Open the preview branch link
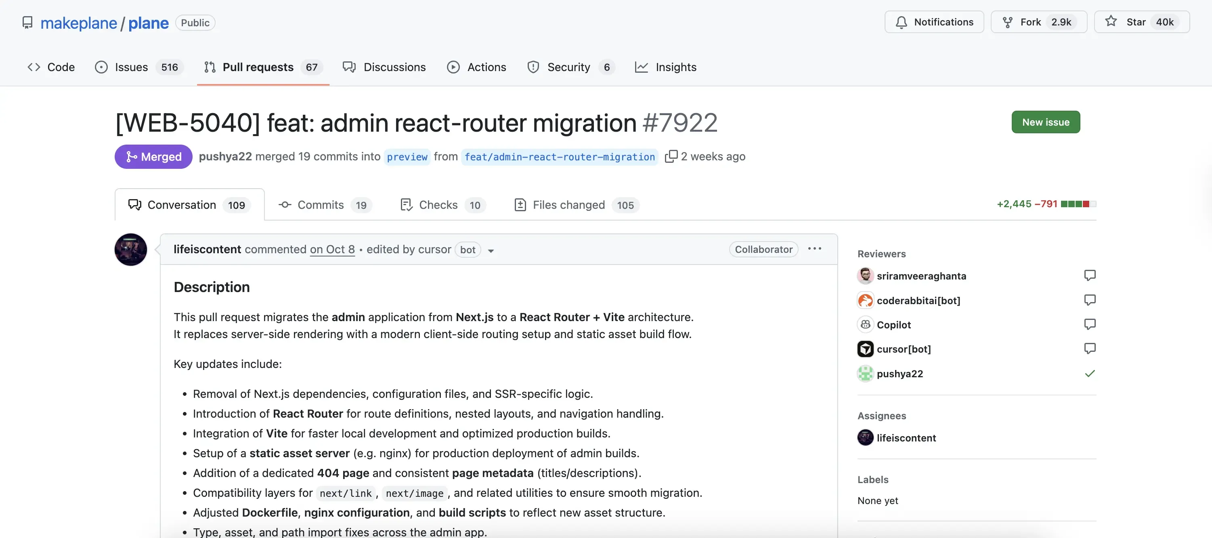Image resolution: width=1212 pixels, height=538 pixels. tap(407, 157)
